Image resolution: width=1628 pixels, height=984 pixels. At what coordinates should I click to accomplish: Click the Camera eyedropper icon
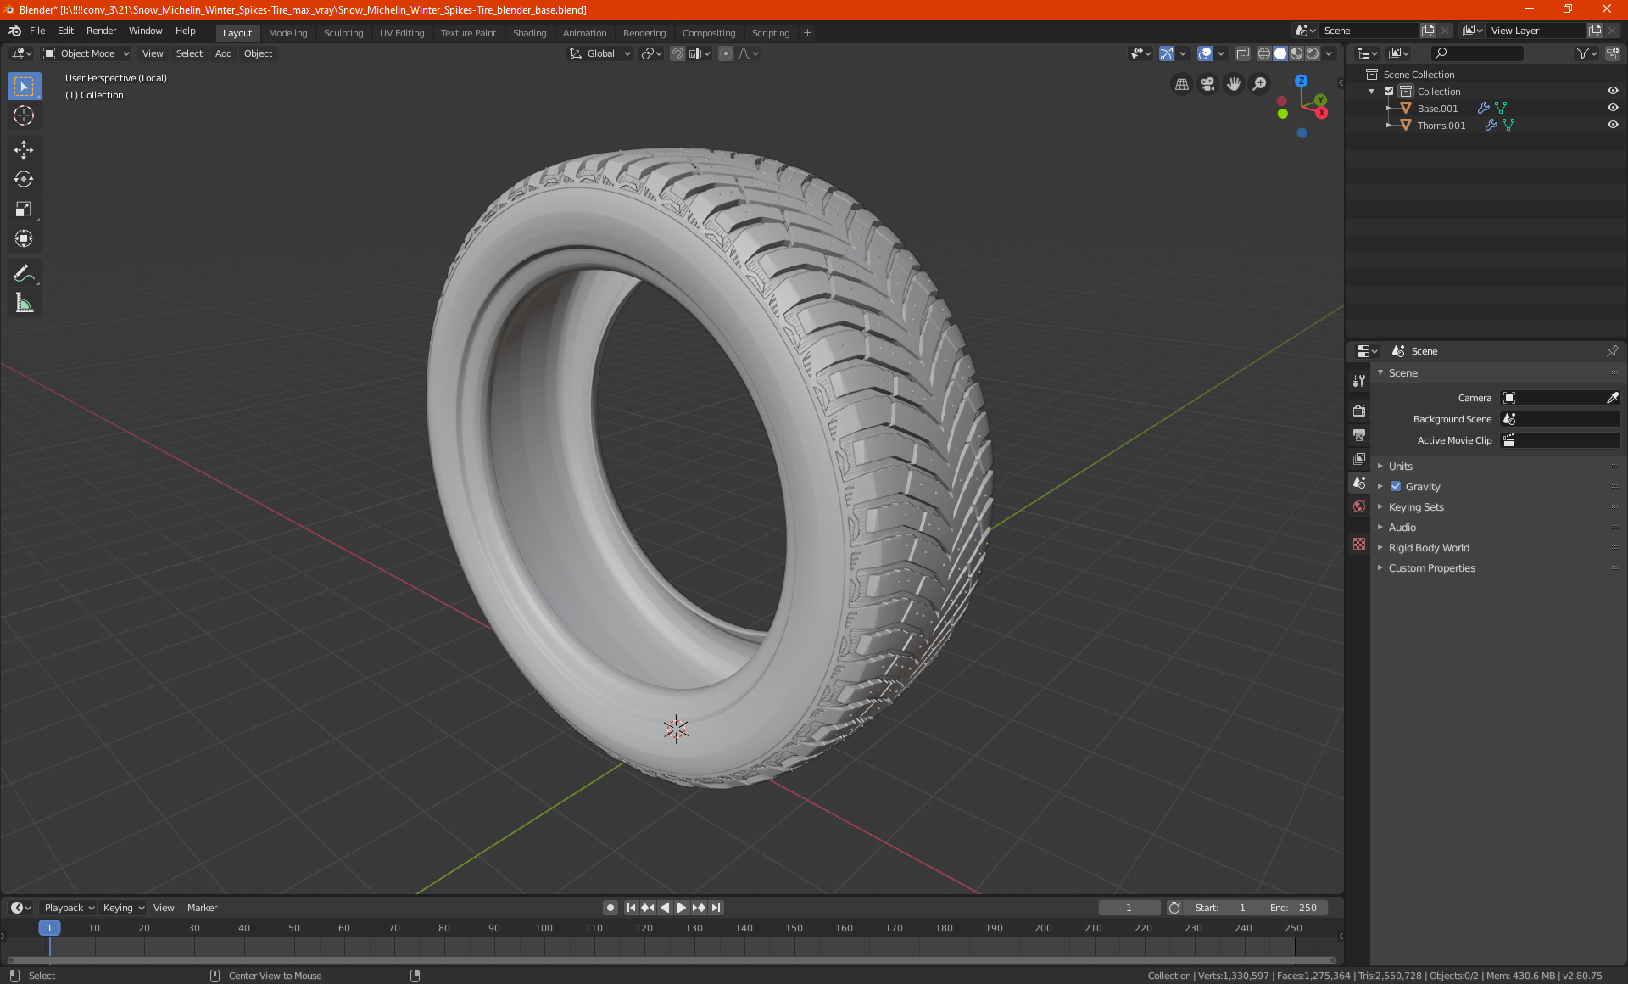click(1612, 398)
